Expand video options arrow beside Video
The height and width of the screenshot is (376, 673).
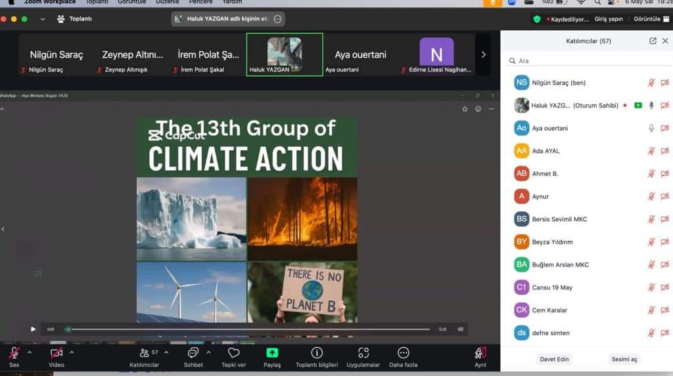(72, 352)
